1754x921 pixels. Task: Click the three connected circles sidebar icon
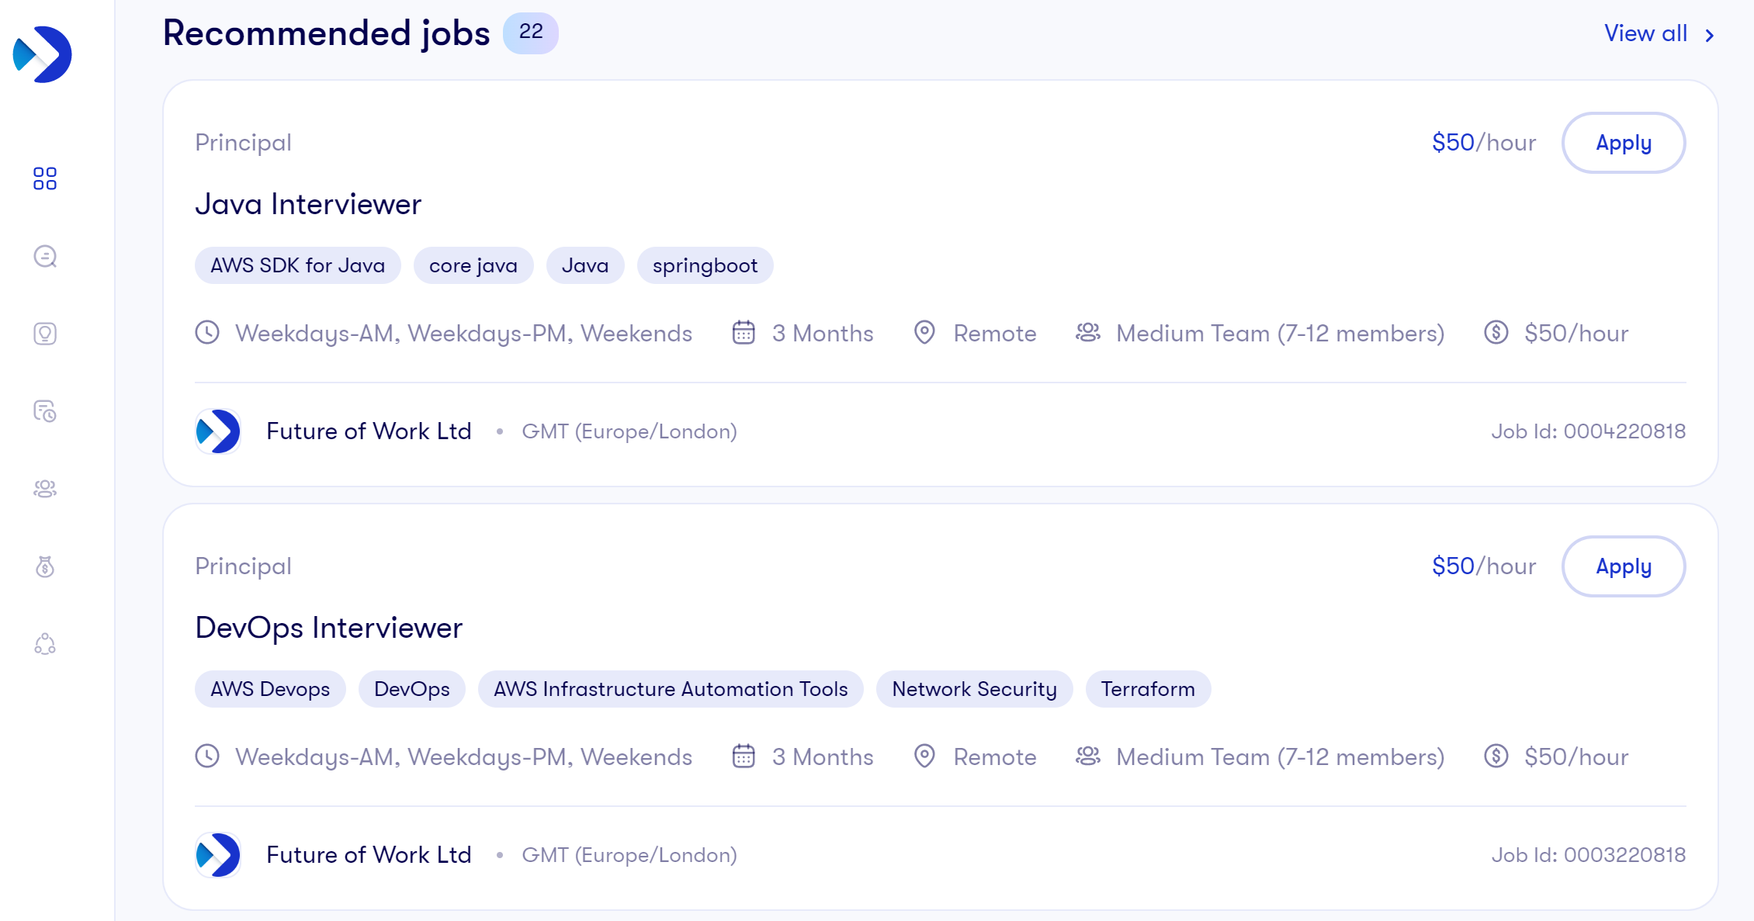45,644
